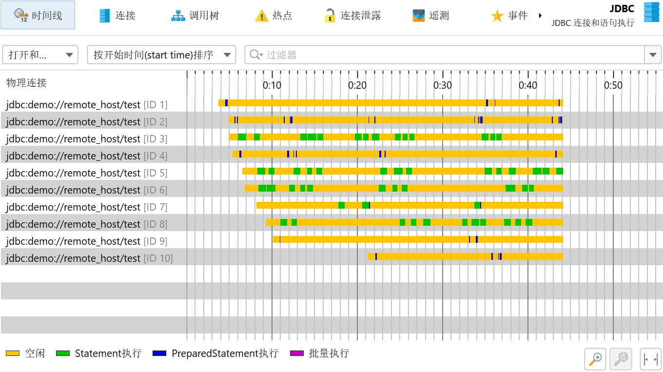Click the 0:30 time marker on the ruler
663x372 pixels.
click(x=443, y=85)
